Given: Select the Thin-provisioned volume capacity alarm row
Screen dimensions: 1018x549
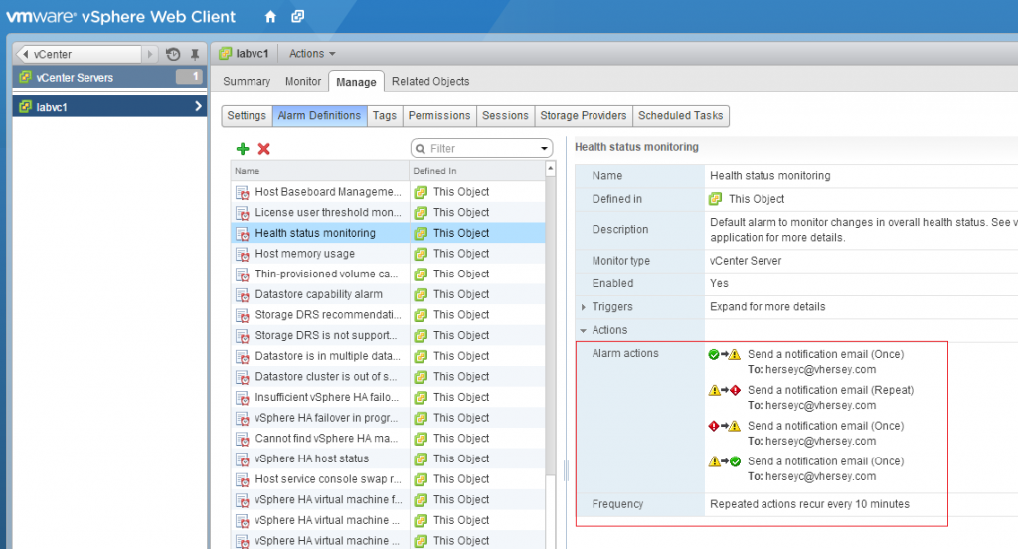Looking at the screenshot, I should 389,274.
